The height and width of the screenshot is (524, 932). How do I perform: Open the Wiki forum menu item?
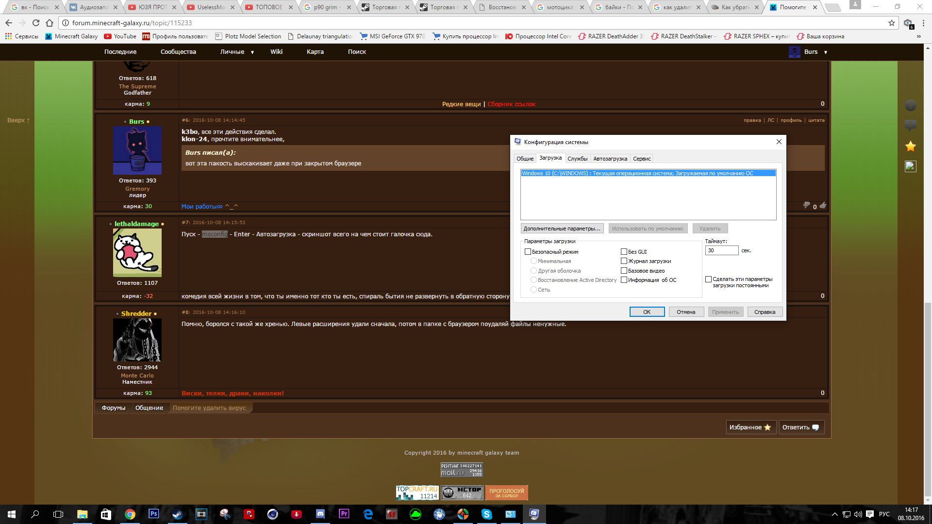click(276, 52)
